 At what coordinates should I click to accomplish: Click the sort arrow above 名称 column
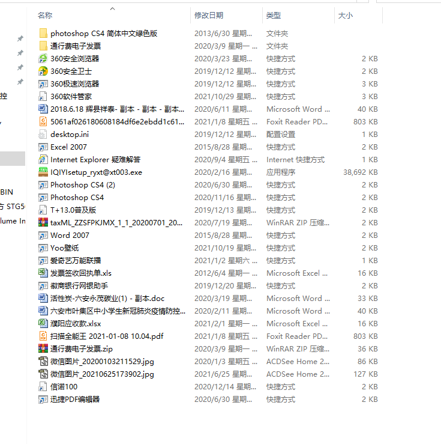pyautogui.click(x=113, y=9)
